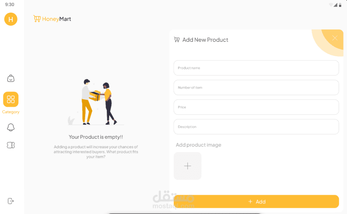Screen dimensions: 347x214
Task: Click the HoneyMart cart logo icon
Action: tap(37, 19)
